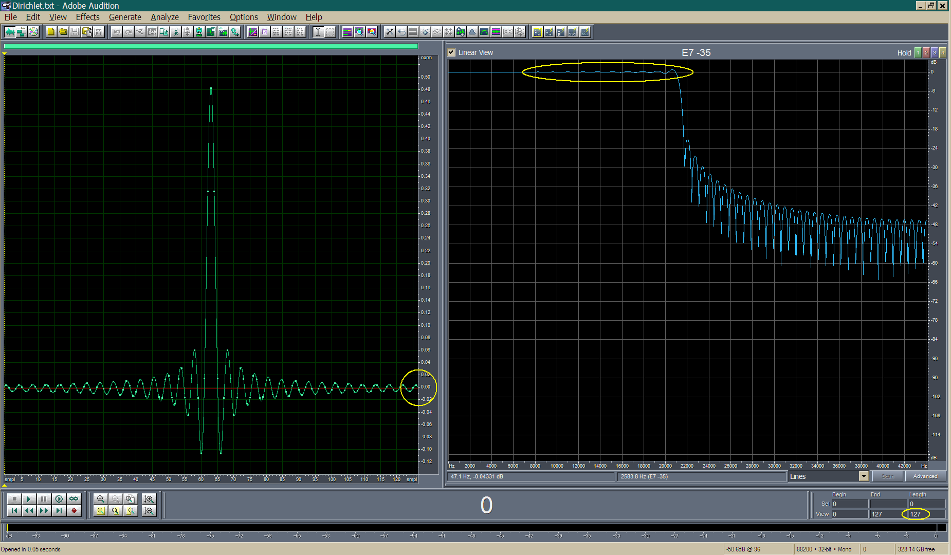The image size is (951, 555).
Task: Click the Sel Begin field
Action: click(x=850, y=504)
